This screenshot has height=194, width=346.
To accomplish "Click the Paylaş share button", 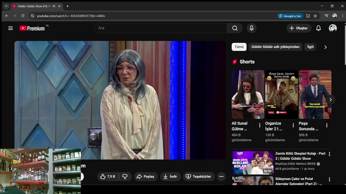I will 146,176.
